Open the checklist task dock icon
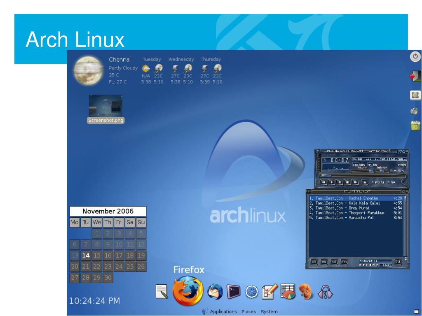The height and width of the screenshot is (316, 422). (x=270, y=292)
